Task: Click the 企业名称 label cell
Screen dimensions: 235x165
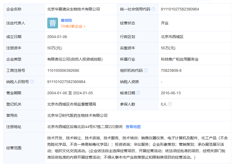Action: pyautogui.click(x=24, y=9)
